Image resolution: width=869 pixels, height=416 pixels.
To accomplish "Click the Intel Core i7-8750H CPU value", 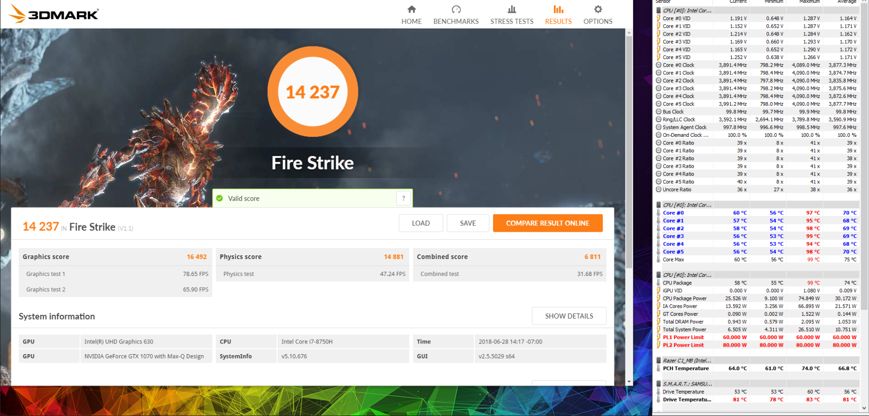I will tap(307, 342).
